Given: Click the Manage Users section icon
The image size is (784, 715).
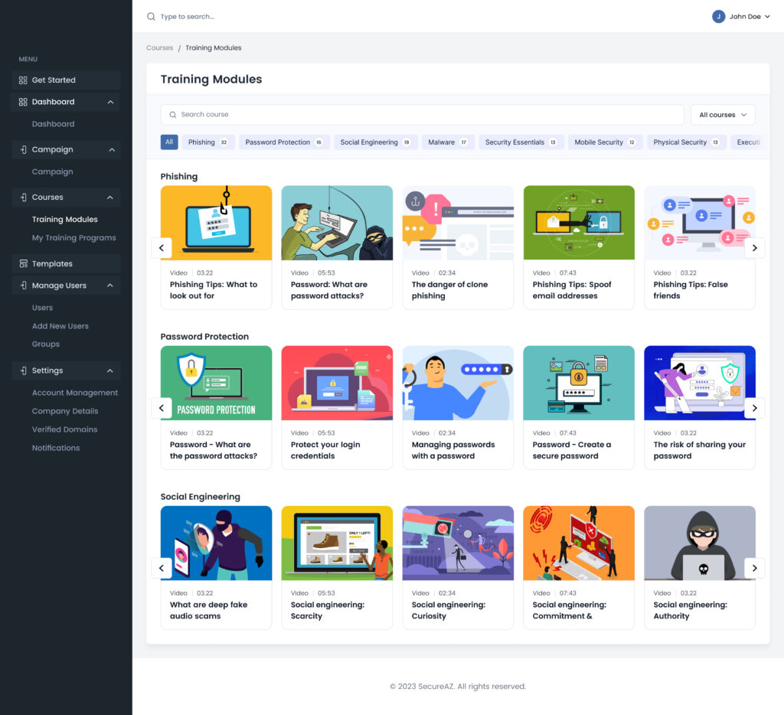Looking at the screenshot, I should click(x=23, y=286).
